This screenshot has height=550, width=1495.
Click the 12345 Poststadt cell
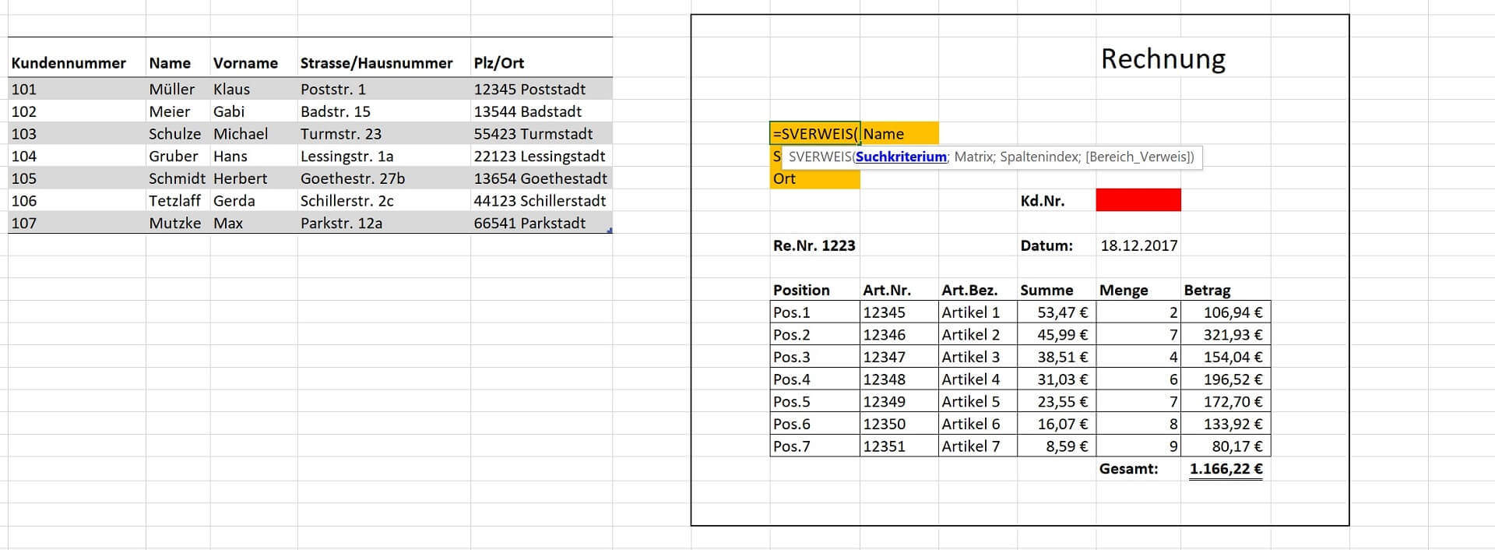pyautogui.click(x=541, y=89)
